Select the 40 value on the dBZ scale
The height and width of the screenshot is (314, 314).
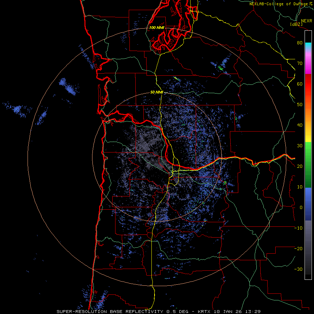300,125
